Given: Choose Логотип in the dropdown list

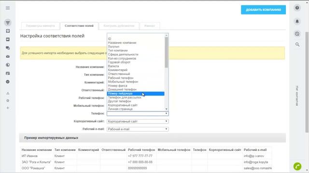Looking at the screenshot, I should (x=136, y=47).
